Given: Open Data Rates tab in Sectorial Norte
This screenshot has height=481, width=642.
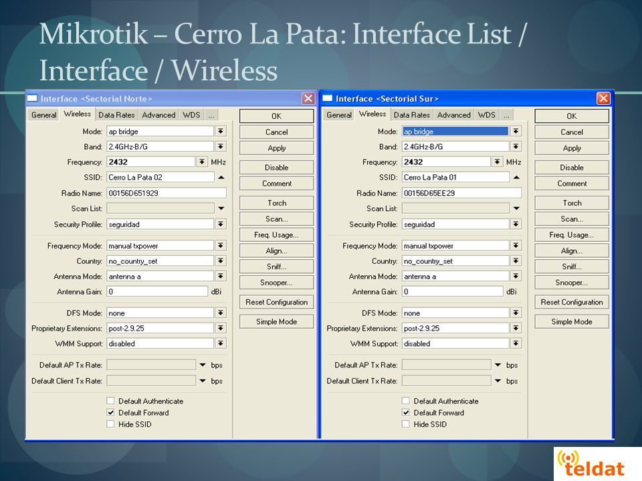Looking at the screenshot, I should point(116,115).
